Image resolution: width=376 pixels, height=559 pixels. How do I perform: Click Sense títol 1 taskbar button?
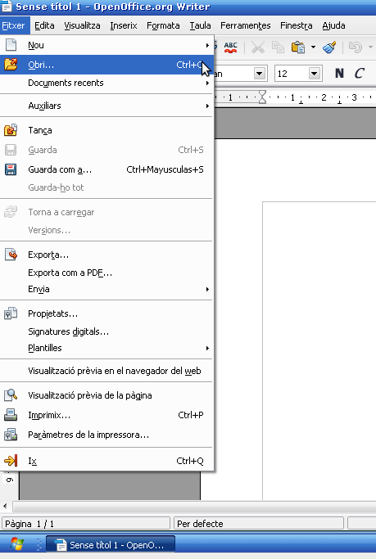coord(111,544)
